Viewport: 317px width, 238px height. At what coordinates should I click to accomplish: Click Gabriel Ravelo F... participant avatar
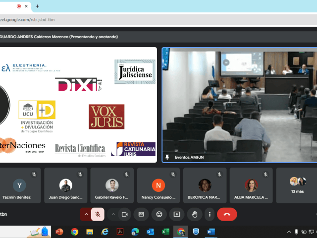point(112,185)
